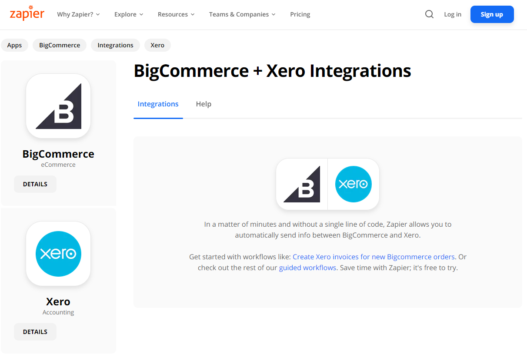Viewport: 527px width, 357px height.
Task: Expand the Resources menu
Action: [x=176, y=14]
